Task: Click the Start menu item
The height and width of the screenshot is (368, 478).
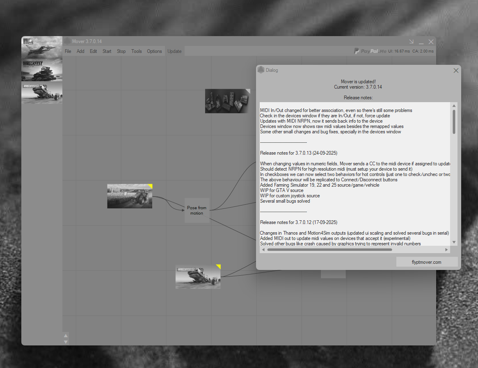Action: [x=107, y=51]
